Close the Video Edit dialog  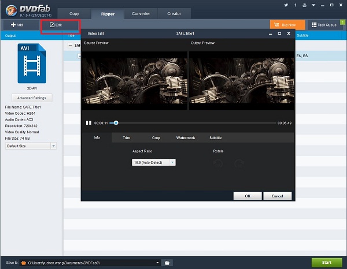coord(289,33)
